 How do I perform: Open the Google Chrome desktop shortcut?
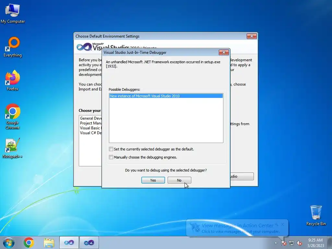click(13, 116)
